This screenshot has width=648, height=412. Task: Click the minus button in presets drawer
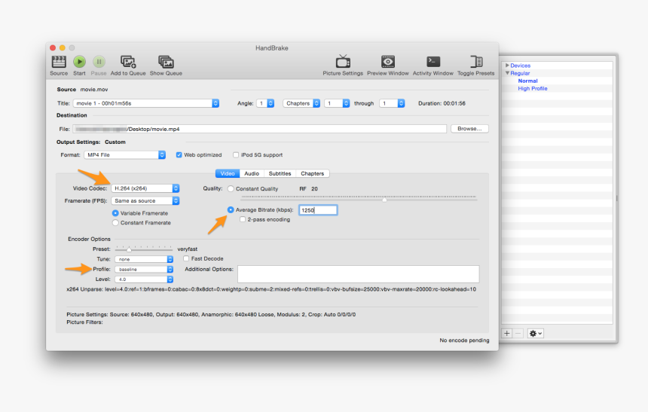click(518, 333)
